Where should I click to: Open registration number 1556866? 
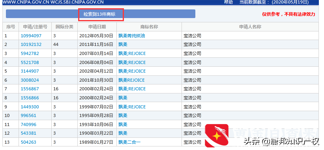pyautogui.click(x=30, y=98)
